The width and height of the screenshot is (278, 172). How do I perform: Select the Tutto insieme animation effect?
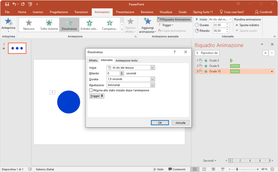[49, 25]
